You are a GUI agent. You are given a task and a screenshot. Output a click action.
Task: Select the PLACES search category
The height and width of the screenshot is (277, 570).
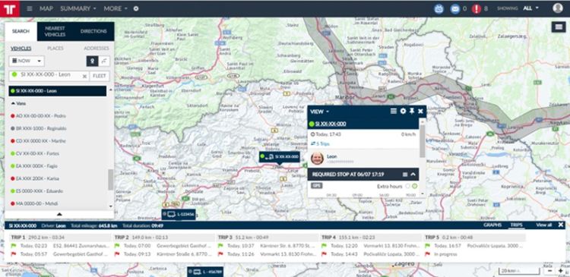pyautogui.click(x=55, y=49)
